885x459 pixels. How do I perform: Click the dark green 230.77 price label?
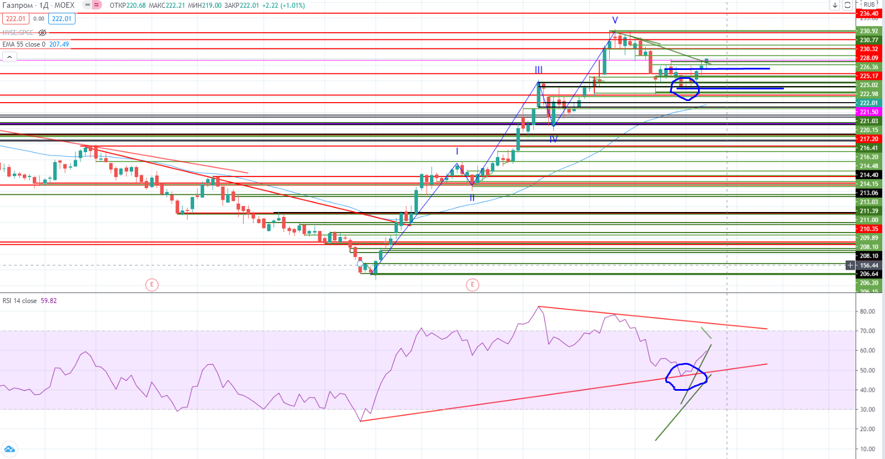(x=869, y=40)
